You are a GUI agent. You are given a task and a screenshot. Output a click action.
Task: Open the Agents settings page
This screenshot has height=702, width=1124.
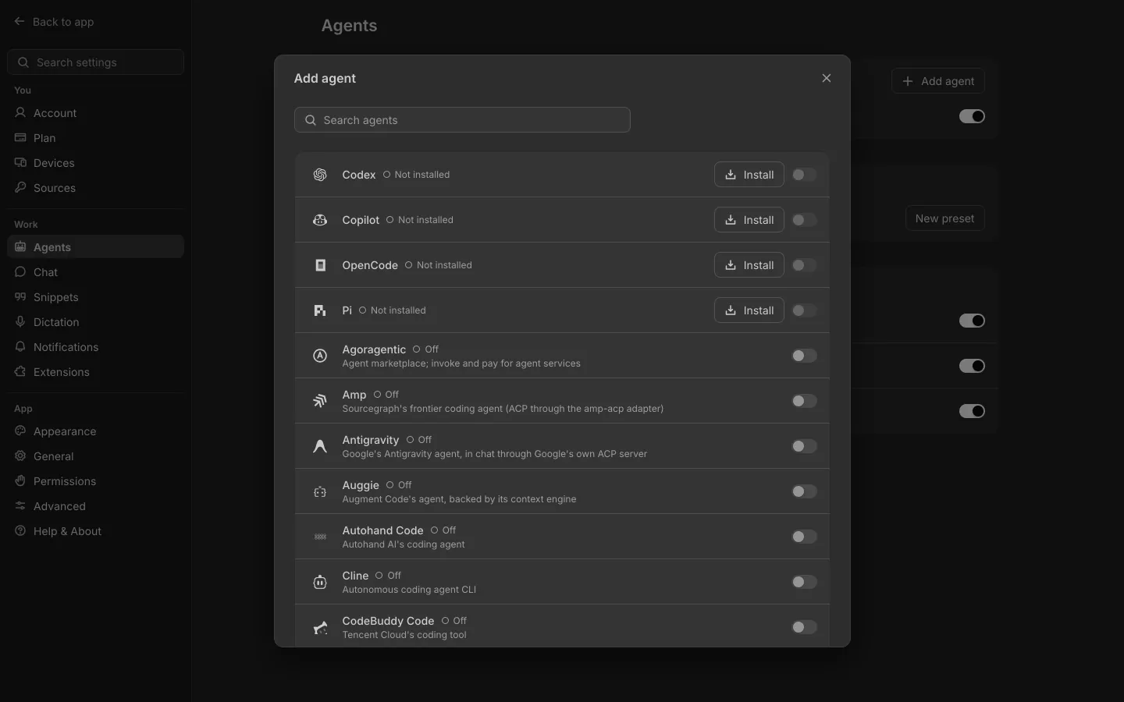95,247
